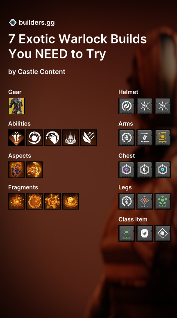The height and width of the screenshot is (318, 177).
Task: Click the last Fragments fire bowl icon
Action: coord(70,201)
